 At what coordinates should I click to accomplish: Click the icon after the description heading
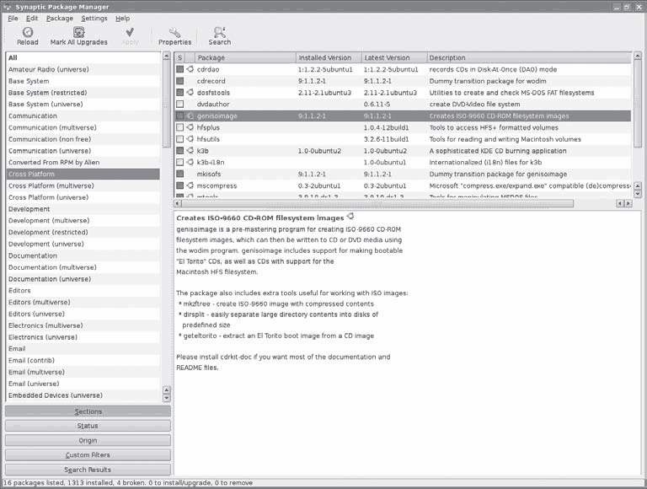(350, 217)
